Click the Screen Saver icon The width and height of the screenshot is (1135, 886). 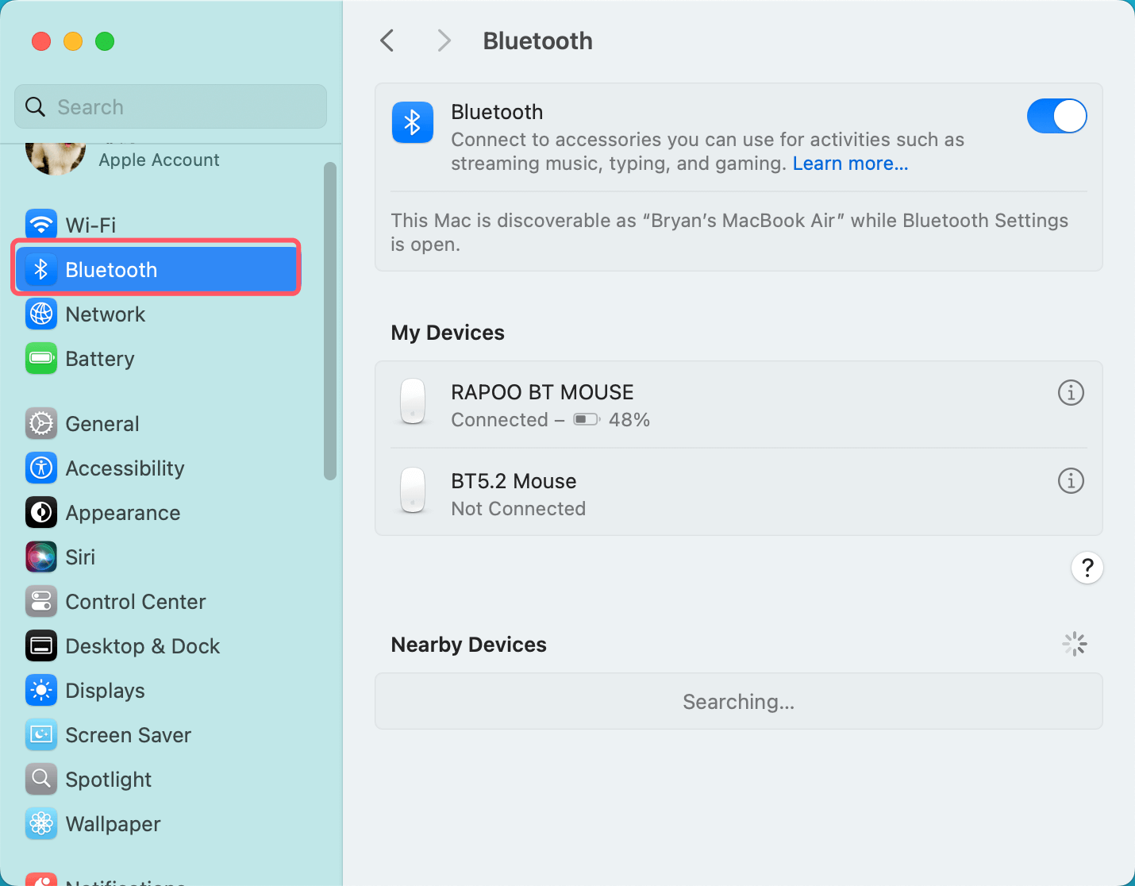tap(40, 734)
